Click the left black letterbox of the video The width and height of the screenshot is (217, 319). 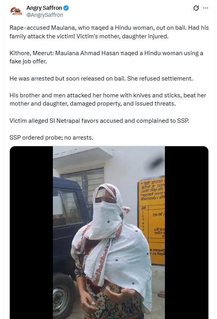pyautogui.click(x=31, y=232)
